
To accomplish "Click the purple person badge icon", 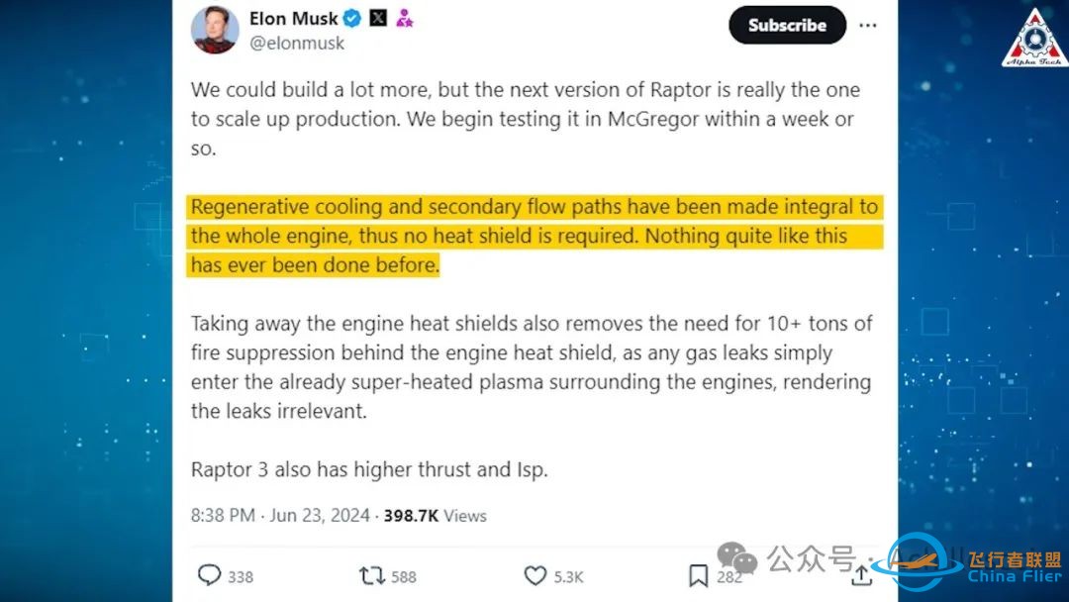I will 404,19.
